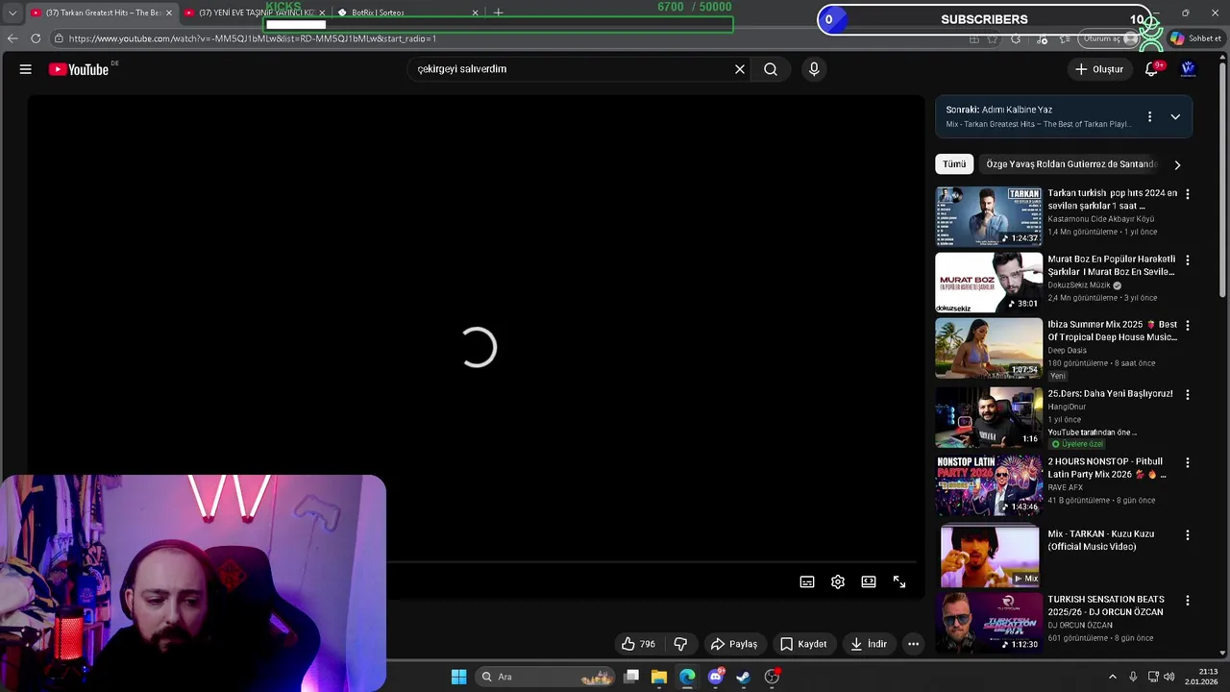Show hidden system tray icons
This screenshot has width=1230, height=692.
click(1113, 677)
